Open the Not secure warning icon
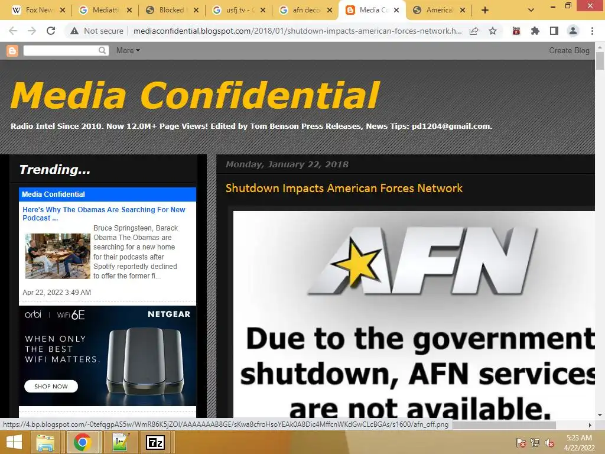 click(x=74, y=31)
